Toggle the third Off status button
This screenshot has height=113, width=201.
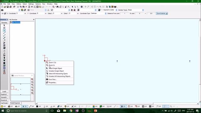coord(18,106)
